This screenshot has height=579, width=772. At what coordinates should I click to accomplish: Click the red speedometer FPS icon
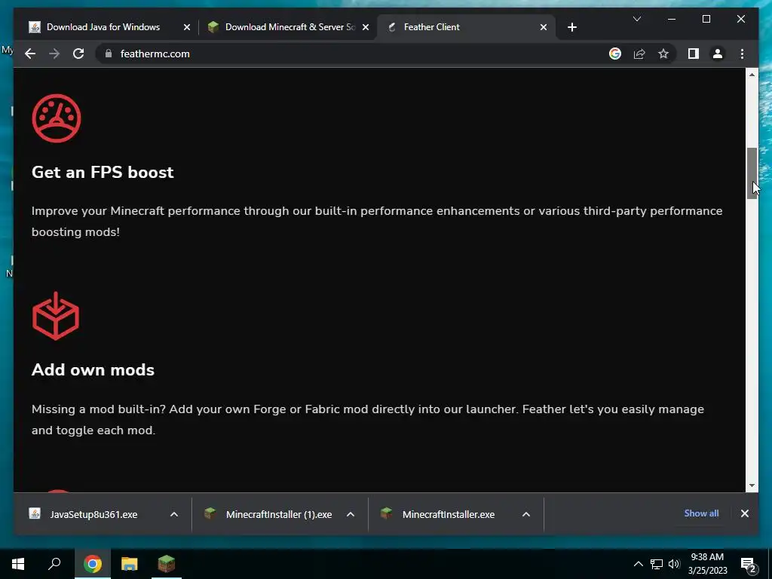[x=56, y=118]
